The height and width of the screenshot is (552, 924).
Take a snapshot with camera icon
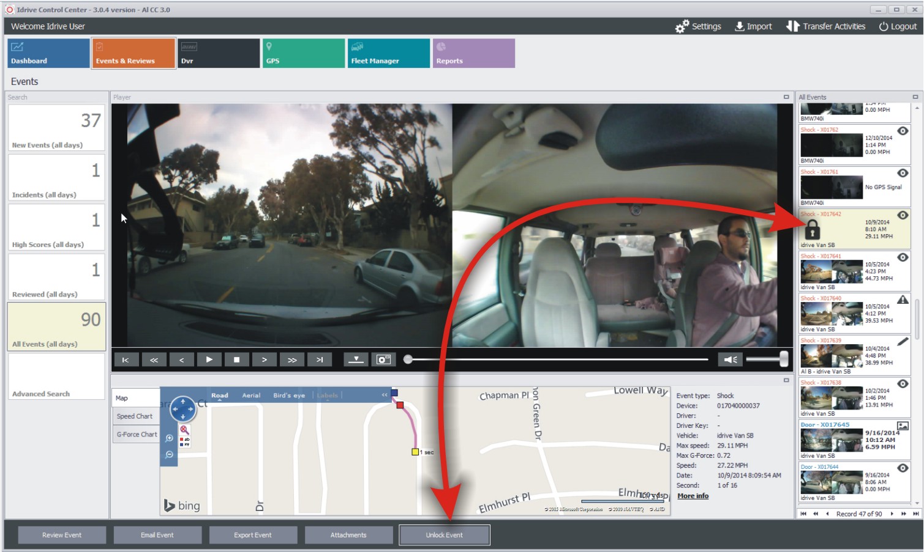coord(383,359)
